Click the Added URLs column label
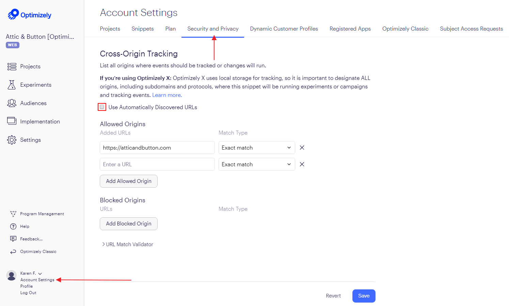Image resolution: width=509 pixels, height=306 pixels. 115,133
